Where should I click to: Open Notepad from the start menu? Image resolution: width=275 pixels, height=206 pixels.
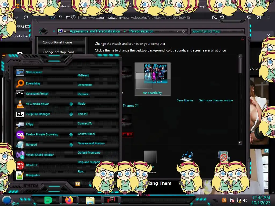[27, 145]
